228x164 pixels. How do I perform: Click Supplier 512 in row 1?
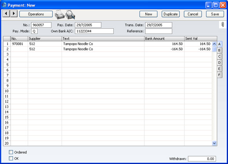[x=45, y=44]
